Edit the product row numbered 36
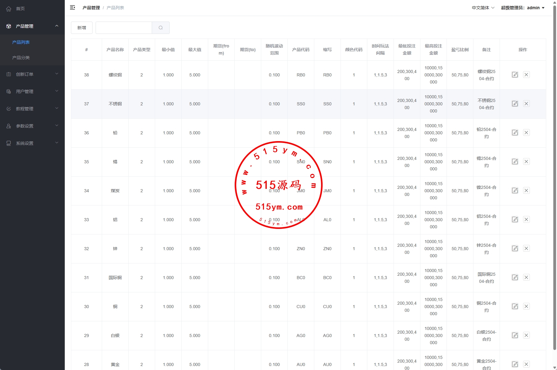This screenshot has width=557, height=370. point(515,133)
